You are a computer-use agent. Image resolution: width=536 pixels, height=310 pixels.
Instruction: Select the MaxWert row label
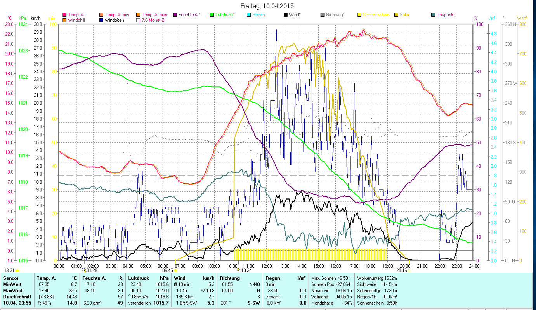[x=13, y=290]
